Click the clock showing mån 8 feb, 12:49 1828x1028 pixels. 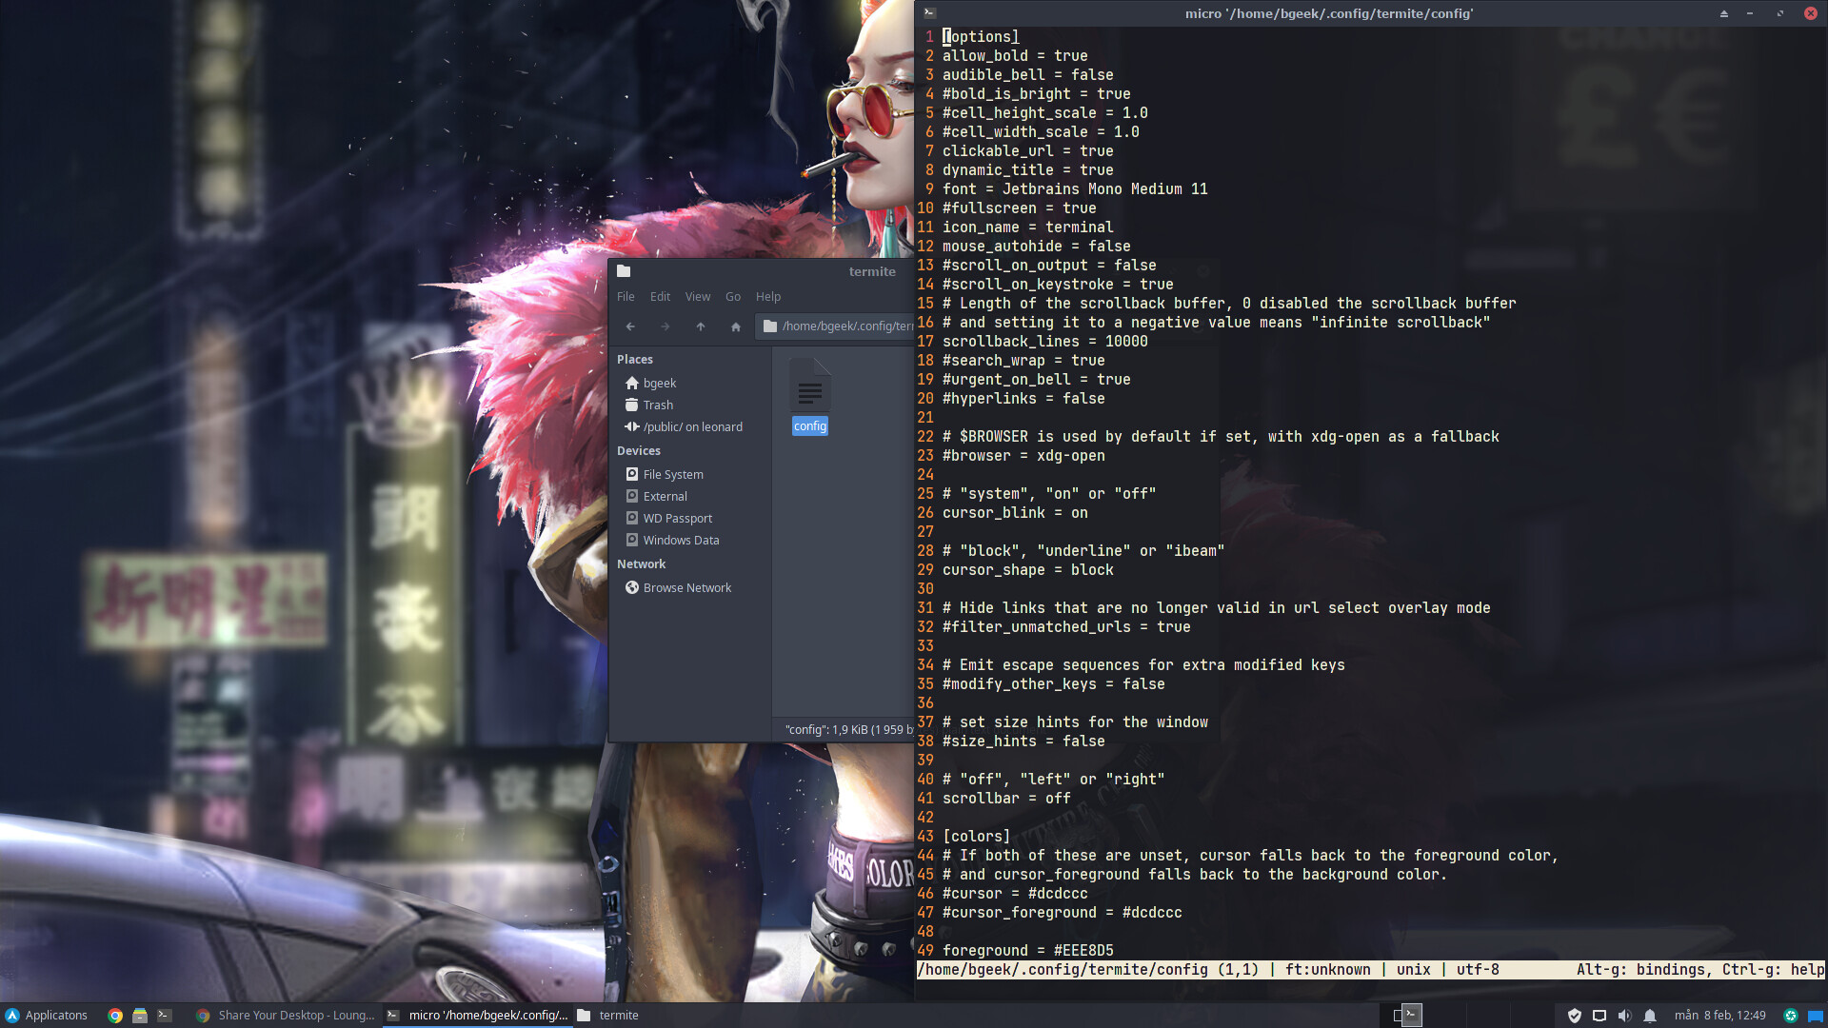pos(1719,1015)
